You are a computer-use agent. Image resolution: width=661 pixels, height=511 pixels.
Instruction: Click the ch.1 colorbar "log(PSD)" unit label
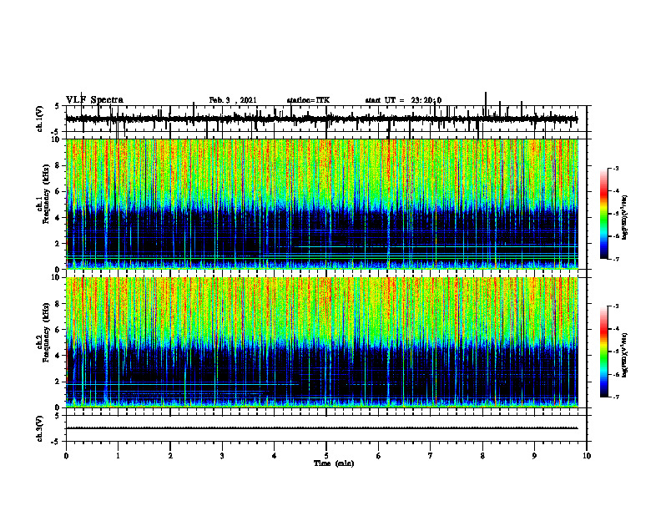[625, 218]
